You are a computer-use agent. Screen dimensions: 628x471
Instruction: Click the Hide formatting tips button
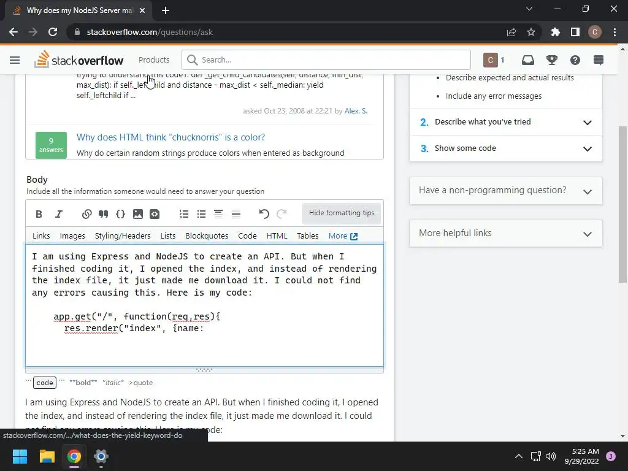[342, 213]
